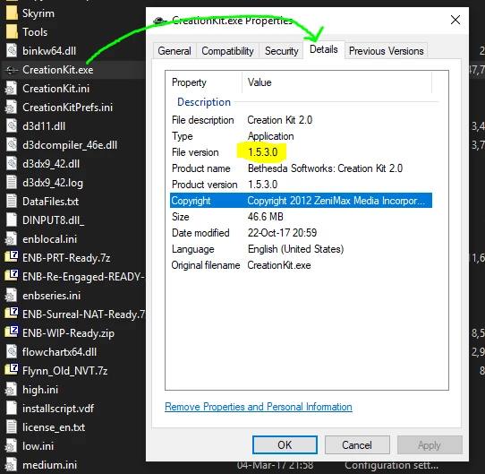Select the Date modified row
The image size is (485, 474).
point(301,233)
